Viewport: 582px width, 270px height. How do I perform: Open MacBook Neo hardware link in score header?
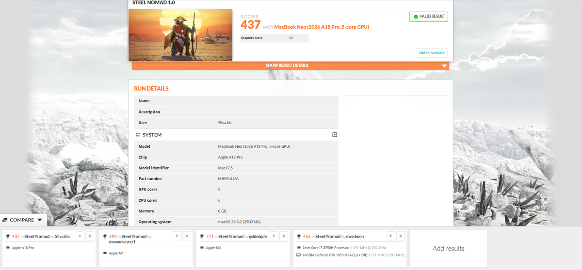pos(322,27)
